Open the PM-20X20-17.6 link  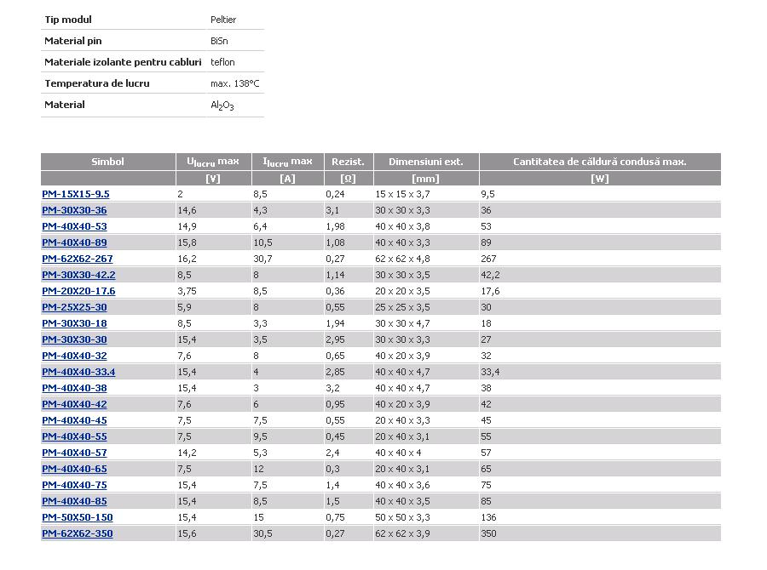[78, 291]
